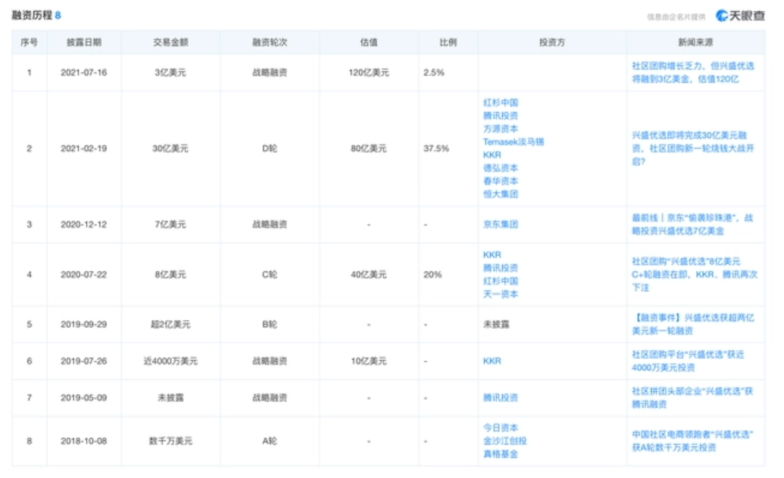Open KKR investor in C轮 row
Screen dimensions: 784x478
click(492, 255)
